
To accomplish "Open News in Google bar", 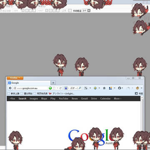I will (75, 99).
